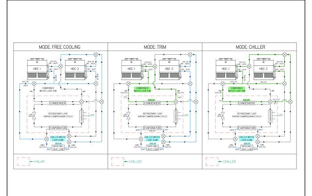Click the MODE: CHILLER title
Viewport: 312px width, 196px height.
pyautogui.click(x=250, y=47)
